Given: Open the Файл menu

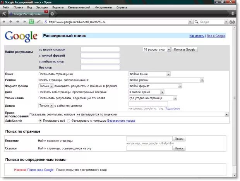Looking at the screenshot, I should click(x=6, y=7).
